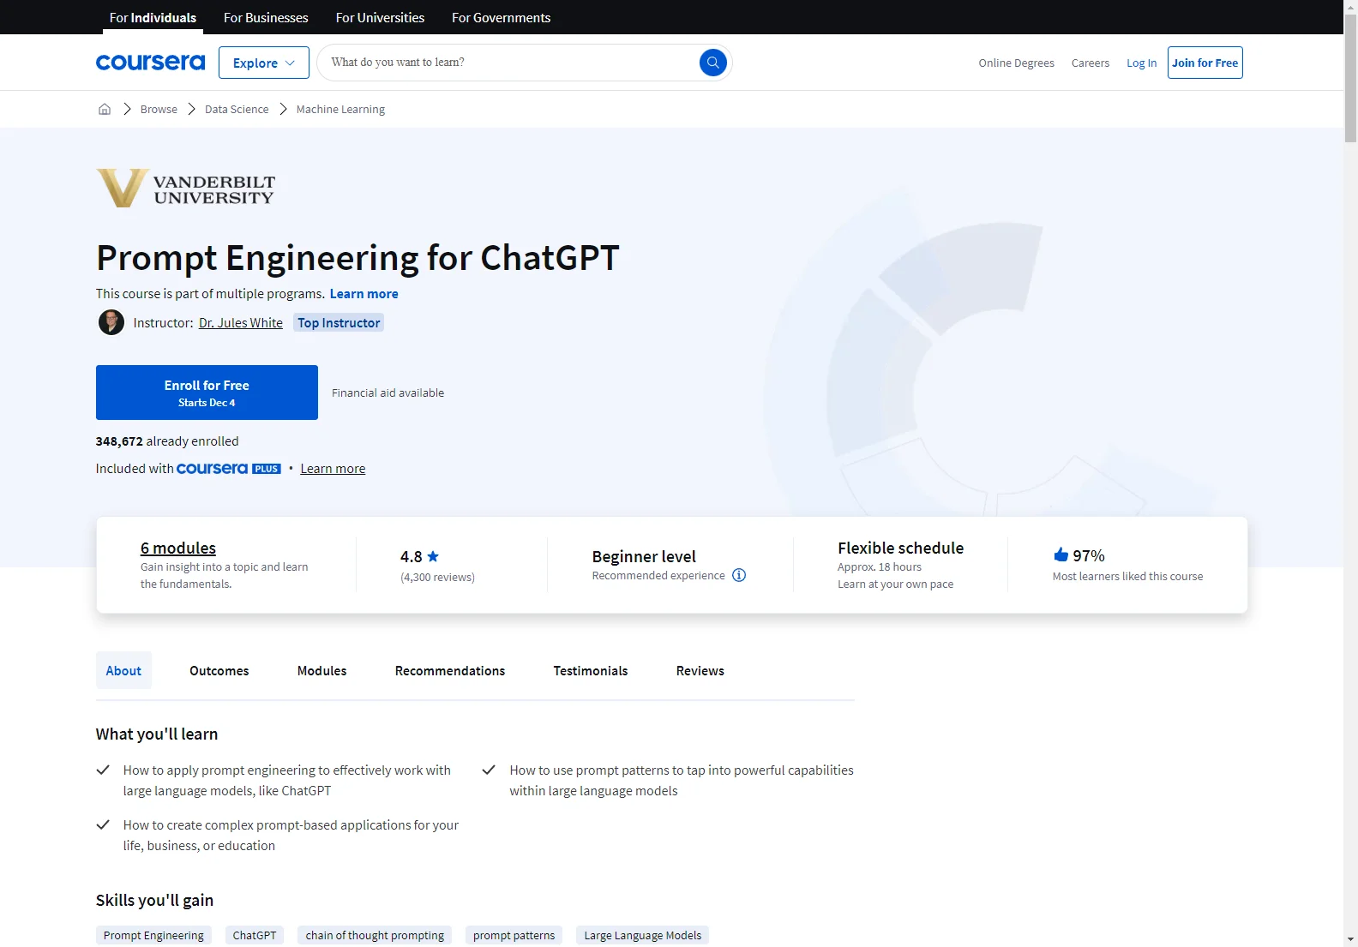Open Online Degrees link

click(x=1016, y=63)
